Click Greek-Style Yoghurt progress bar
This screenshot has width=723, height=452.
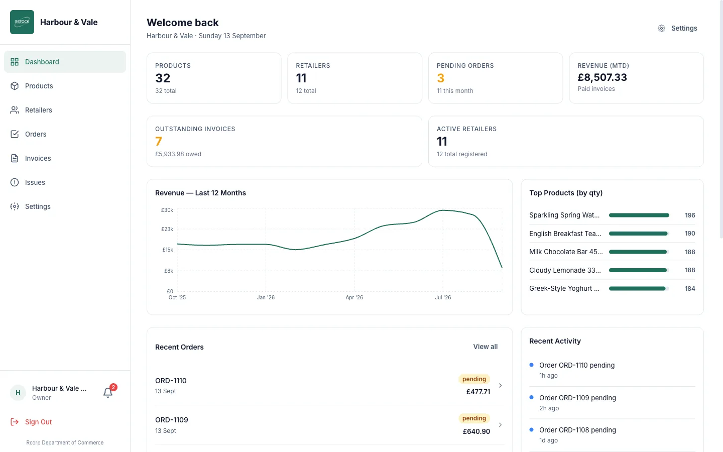(639, 289)
